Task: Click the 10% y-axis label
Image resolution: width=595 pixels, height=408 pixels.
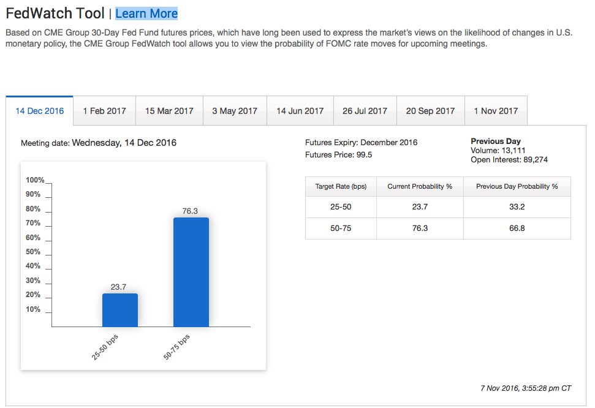Action: (33, 309)
